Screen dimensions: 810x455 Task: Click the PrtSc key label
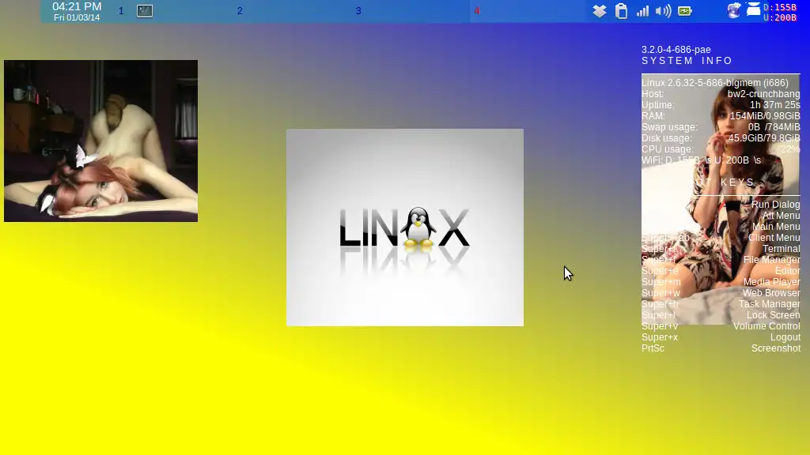tap(653, 348)
